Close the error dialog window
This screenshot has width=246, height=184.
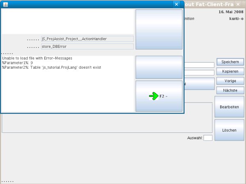pyautogui.click(x=176, y=4)
